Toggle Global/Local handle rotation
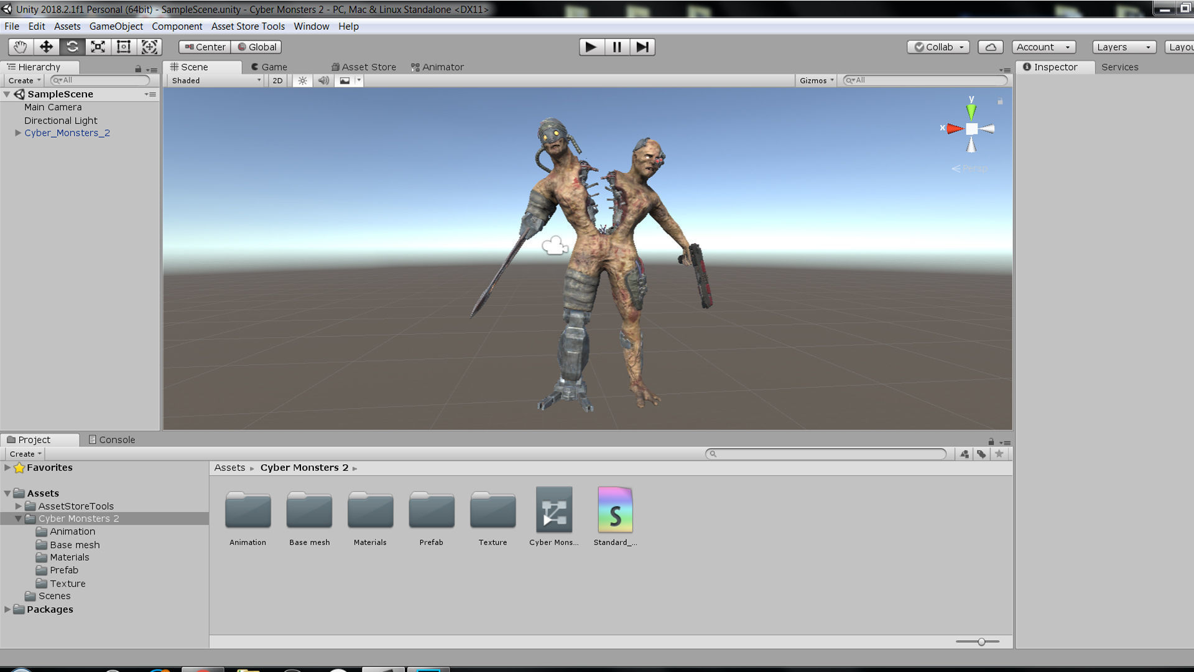 coord(256,47)
